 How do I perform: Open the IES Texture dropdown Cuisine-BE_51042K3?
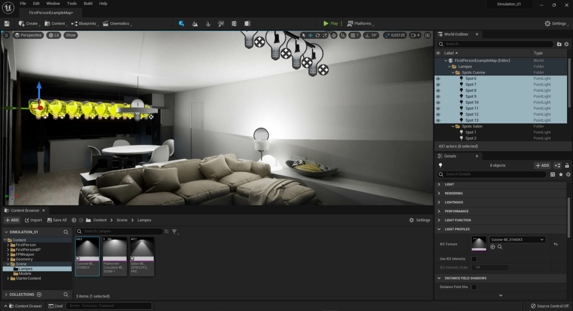point(517,240)
